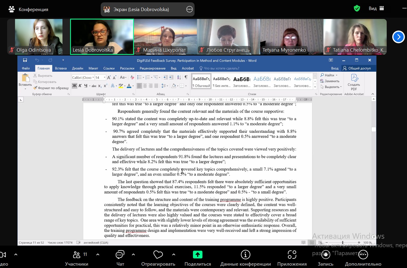Toggle justify alignment button
The width and height of the screenshot is (407, 268).
tap(156, 86)
